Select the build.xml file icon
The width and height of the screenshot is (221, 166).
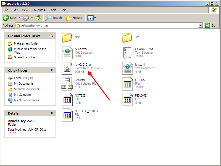click(67, 53)
